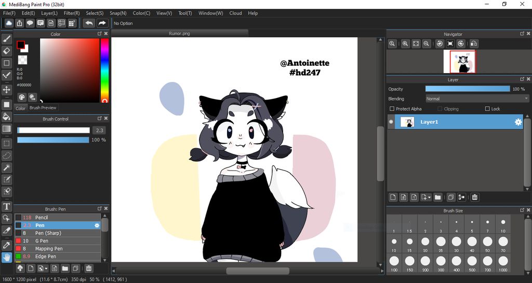Viewport: 532px width, 283px height.
Task: Toggle Layer1 visibility dot
Action: click(x=391, y=122)
